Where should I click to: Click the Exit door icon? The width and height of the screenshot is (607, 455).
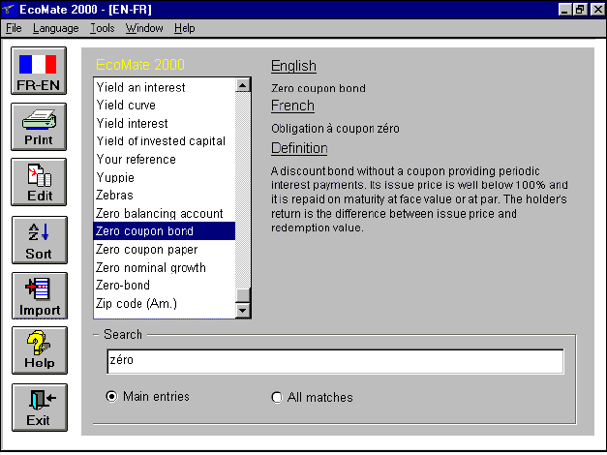coord(39,407)
